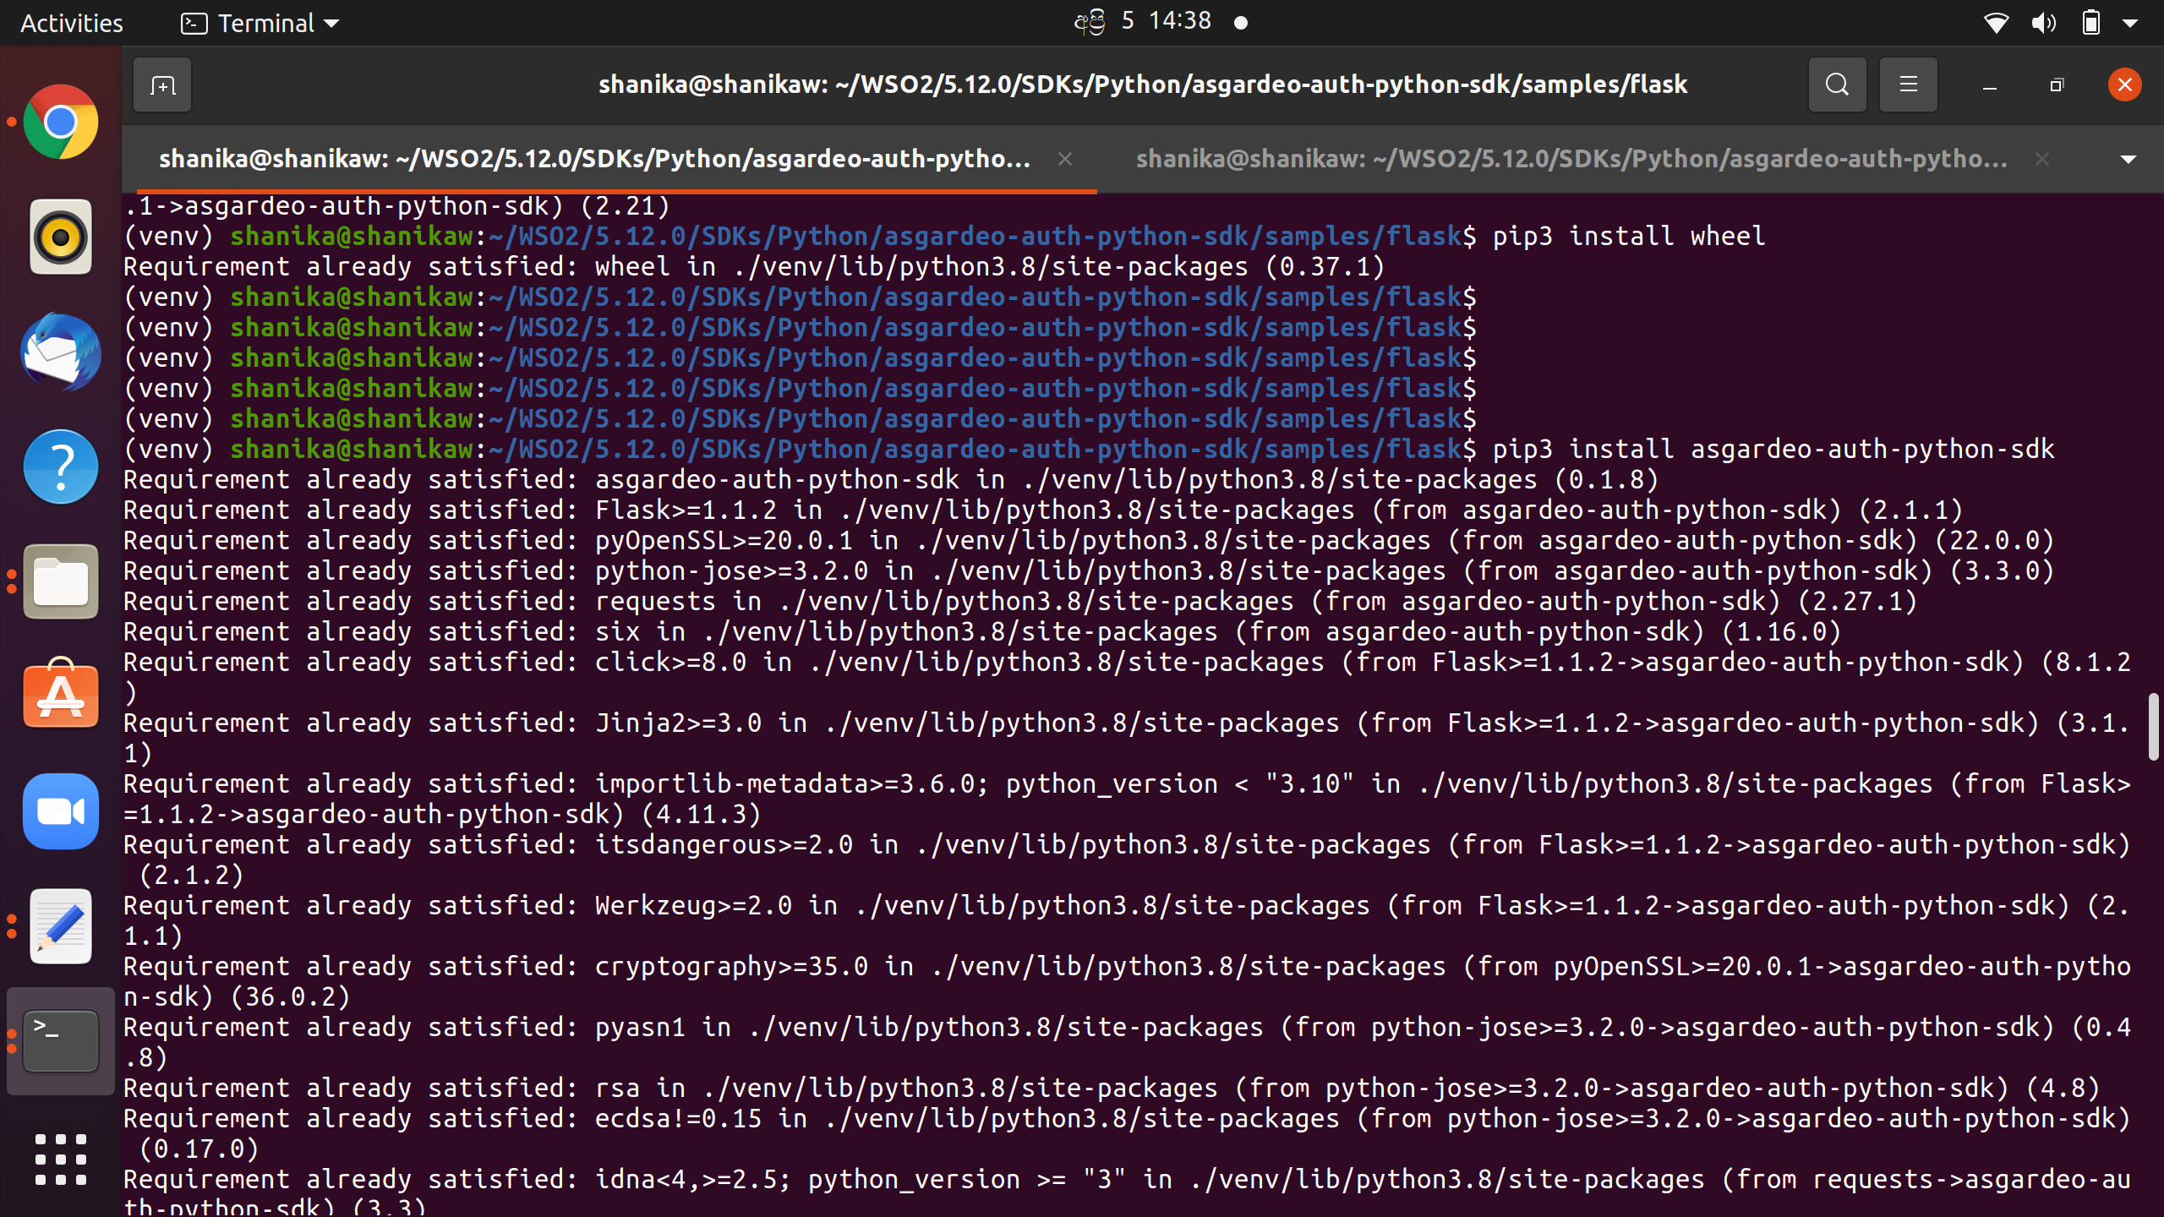
Task: Click the 'cryptography>=35.0' requirement text
Action: click(x=731, y=966)
